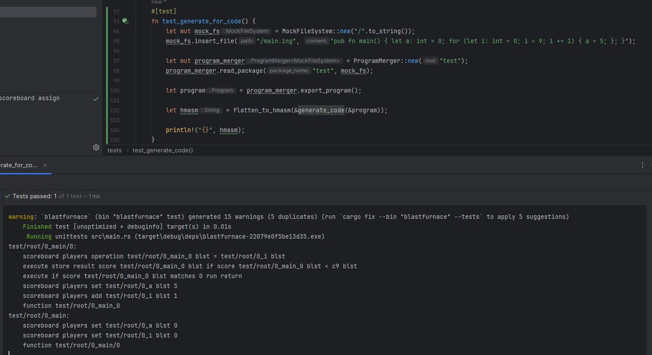Click 'function test/root/0_main/0' output line
Screen dimensions: 652x355
pyautogui.click(x=71, y=345)
